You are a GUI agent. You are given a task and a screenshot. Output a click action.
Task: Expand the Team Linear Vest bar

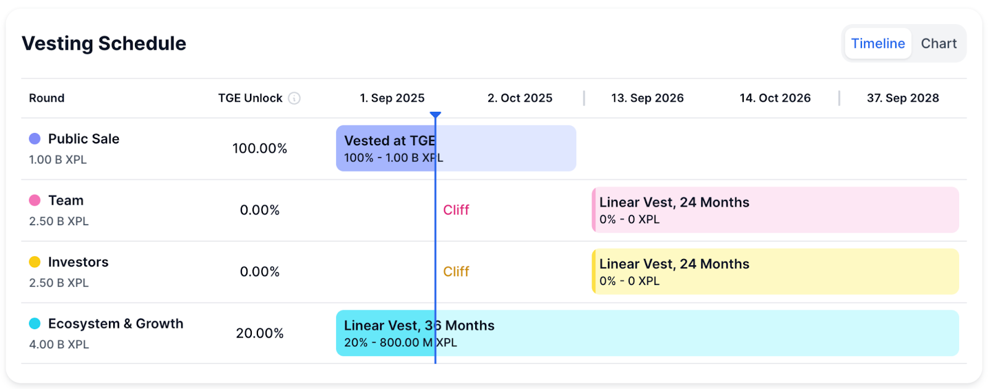point(776,210)
